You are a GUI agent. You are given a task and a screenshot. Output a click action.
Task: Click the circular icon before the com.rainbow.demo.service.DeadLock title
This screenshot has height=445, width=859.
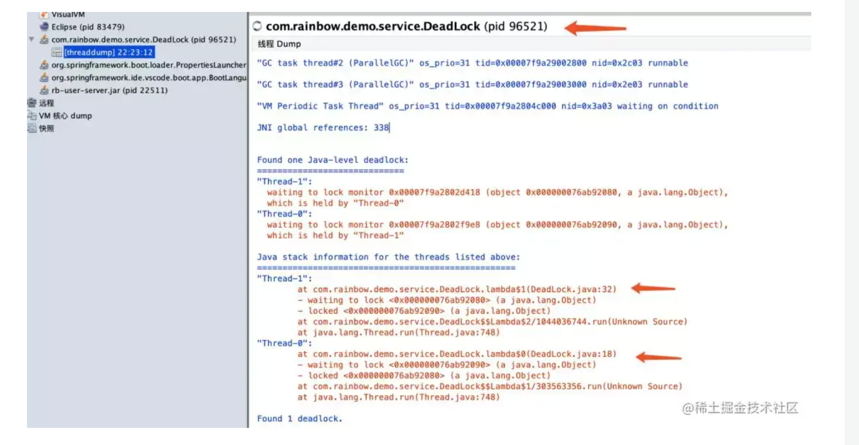pos(257,26)
